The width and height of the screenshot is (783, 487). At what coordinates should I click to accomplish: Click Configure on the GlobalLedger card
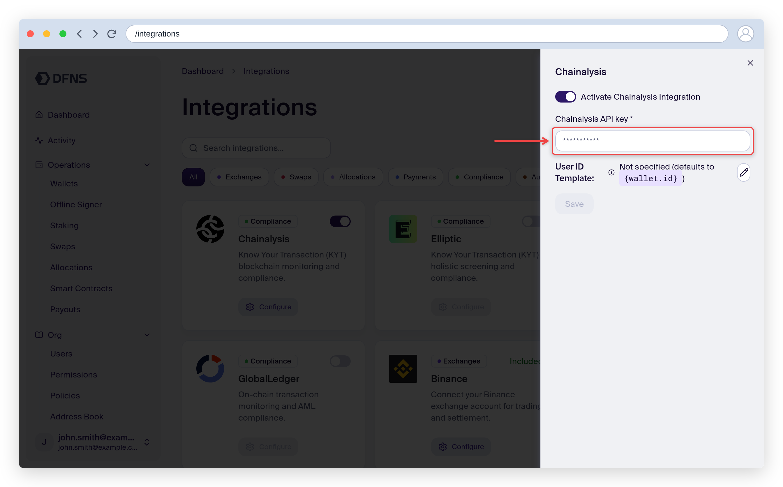click(268, 447)
